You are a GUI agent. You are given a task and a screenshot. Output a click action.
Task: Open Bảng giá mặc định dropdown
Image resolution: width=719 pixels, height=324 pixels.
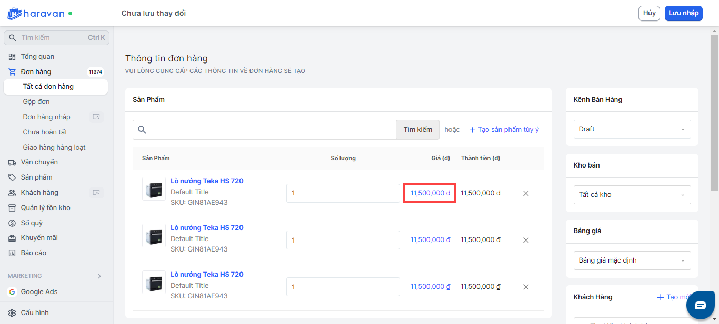632,260
